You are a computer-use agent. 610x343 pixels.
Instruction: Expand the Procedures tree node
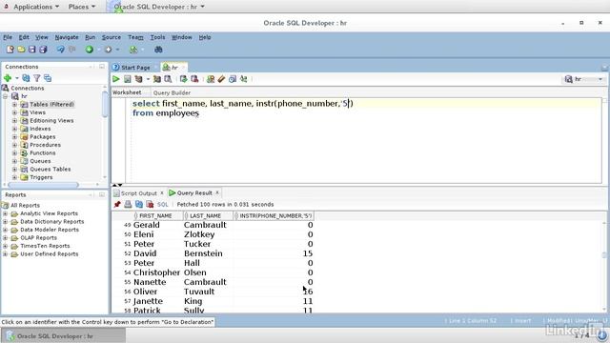14,145
